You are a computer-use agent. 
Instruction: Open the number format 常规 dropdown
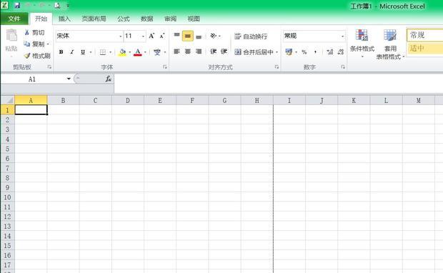[342, 36]
